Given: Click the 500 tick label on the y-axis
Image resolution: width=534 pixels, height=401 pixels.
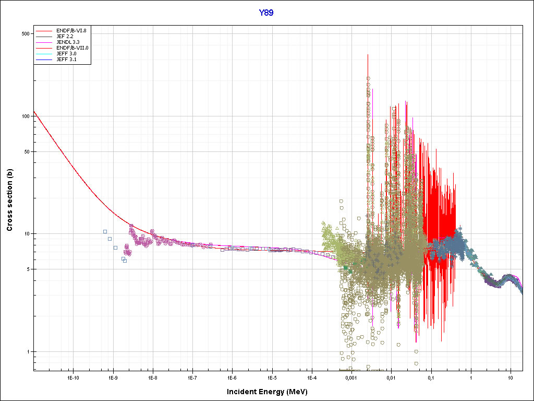Looking at the screenshot, I should pyautogui.click(x=25, y=34).
